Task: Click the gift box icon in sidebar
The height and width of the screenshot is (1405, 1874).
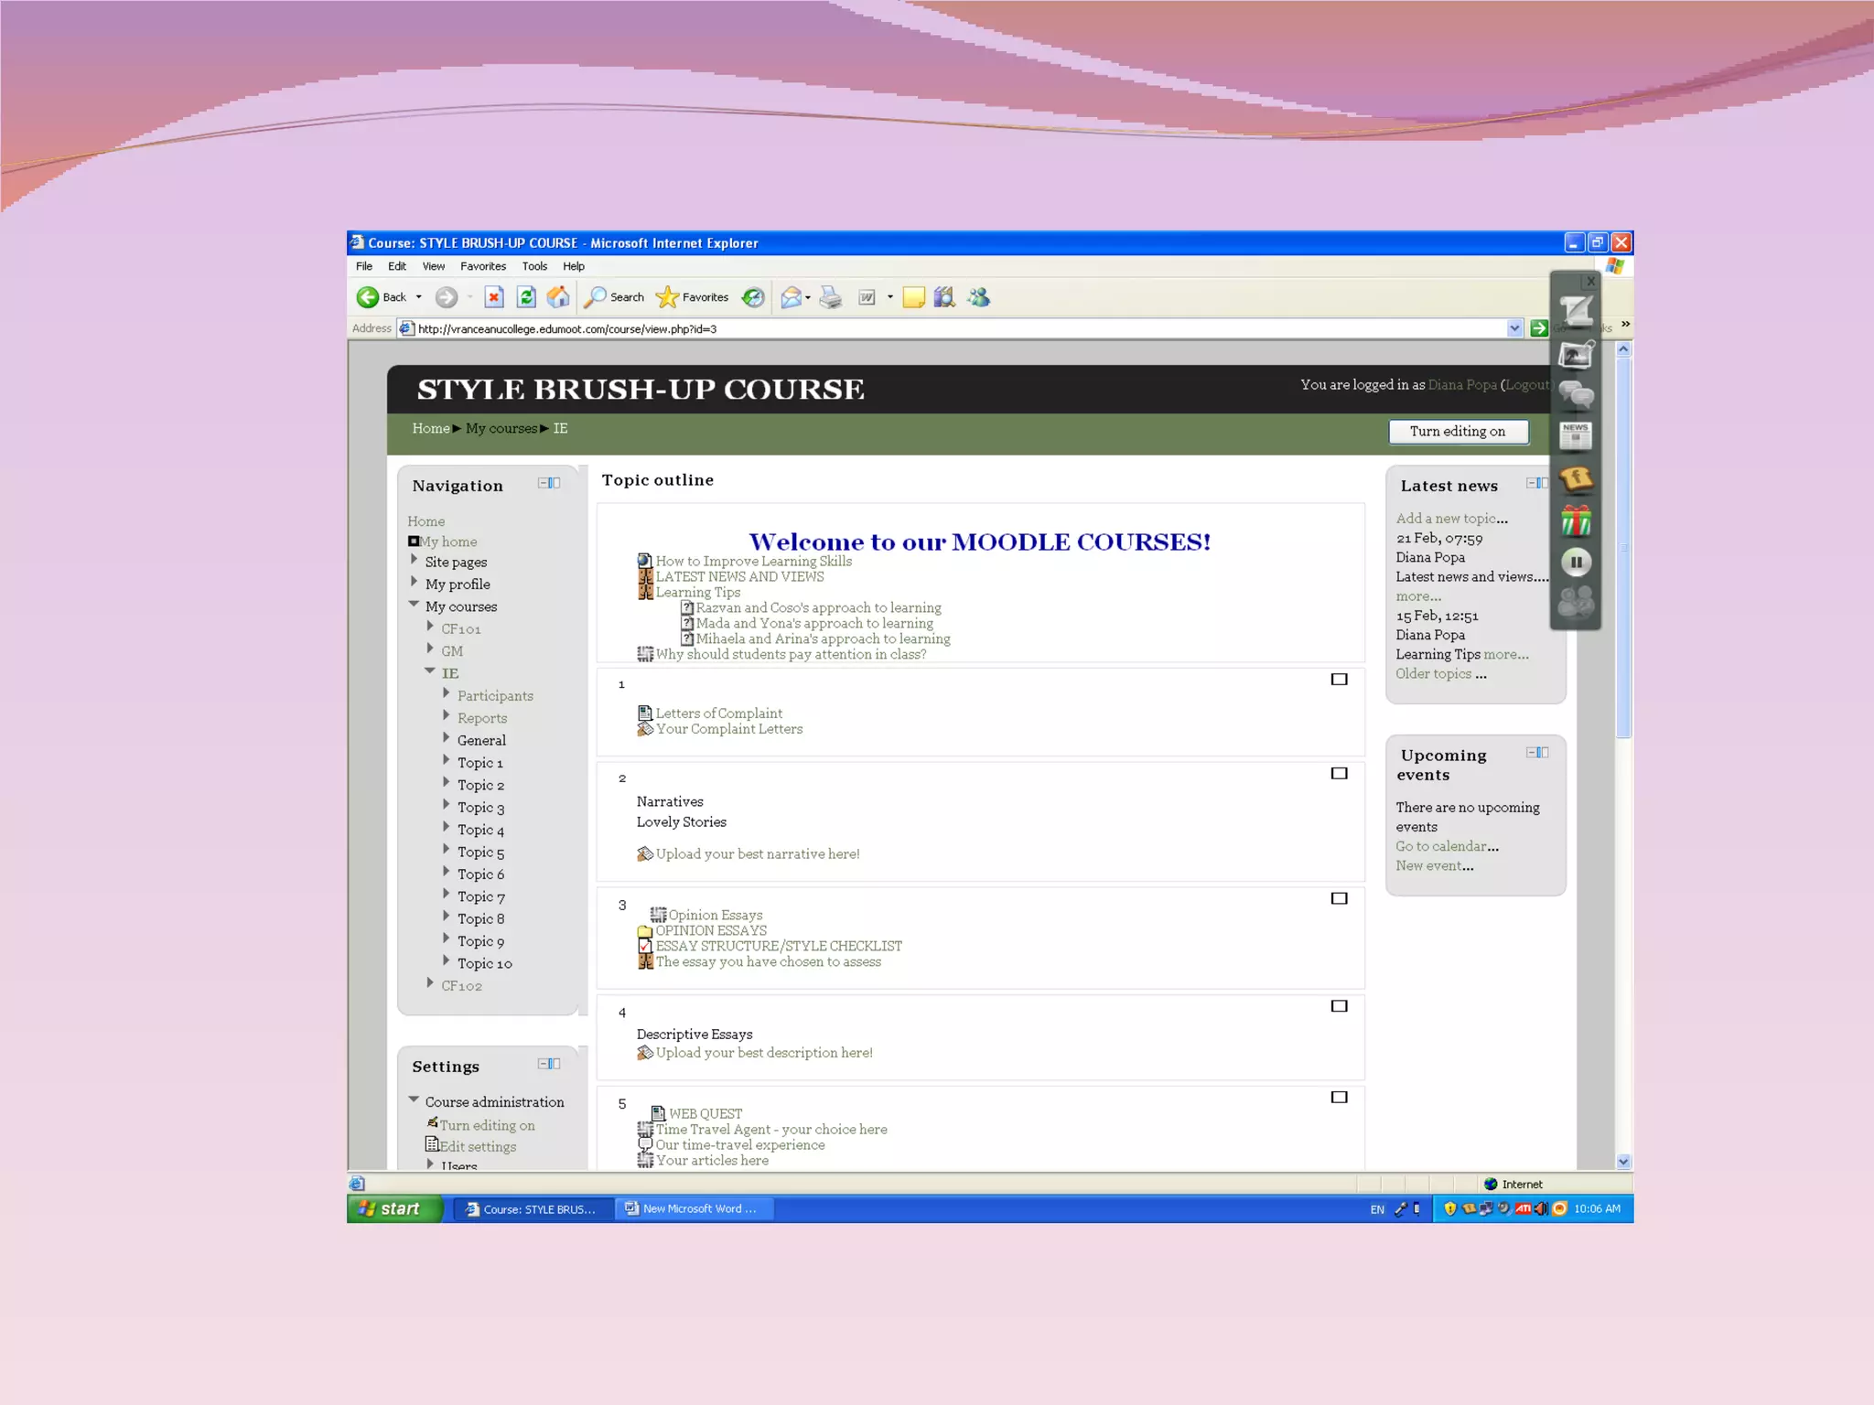Action: (x=1576, y=521)
